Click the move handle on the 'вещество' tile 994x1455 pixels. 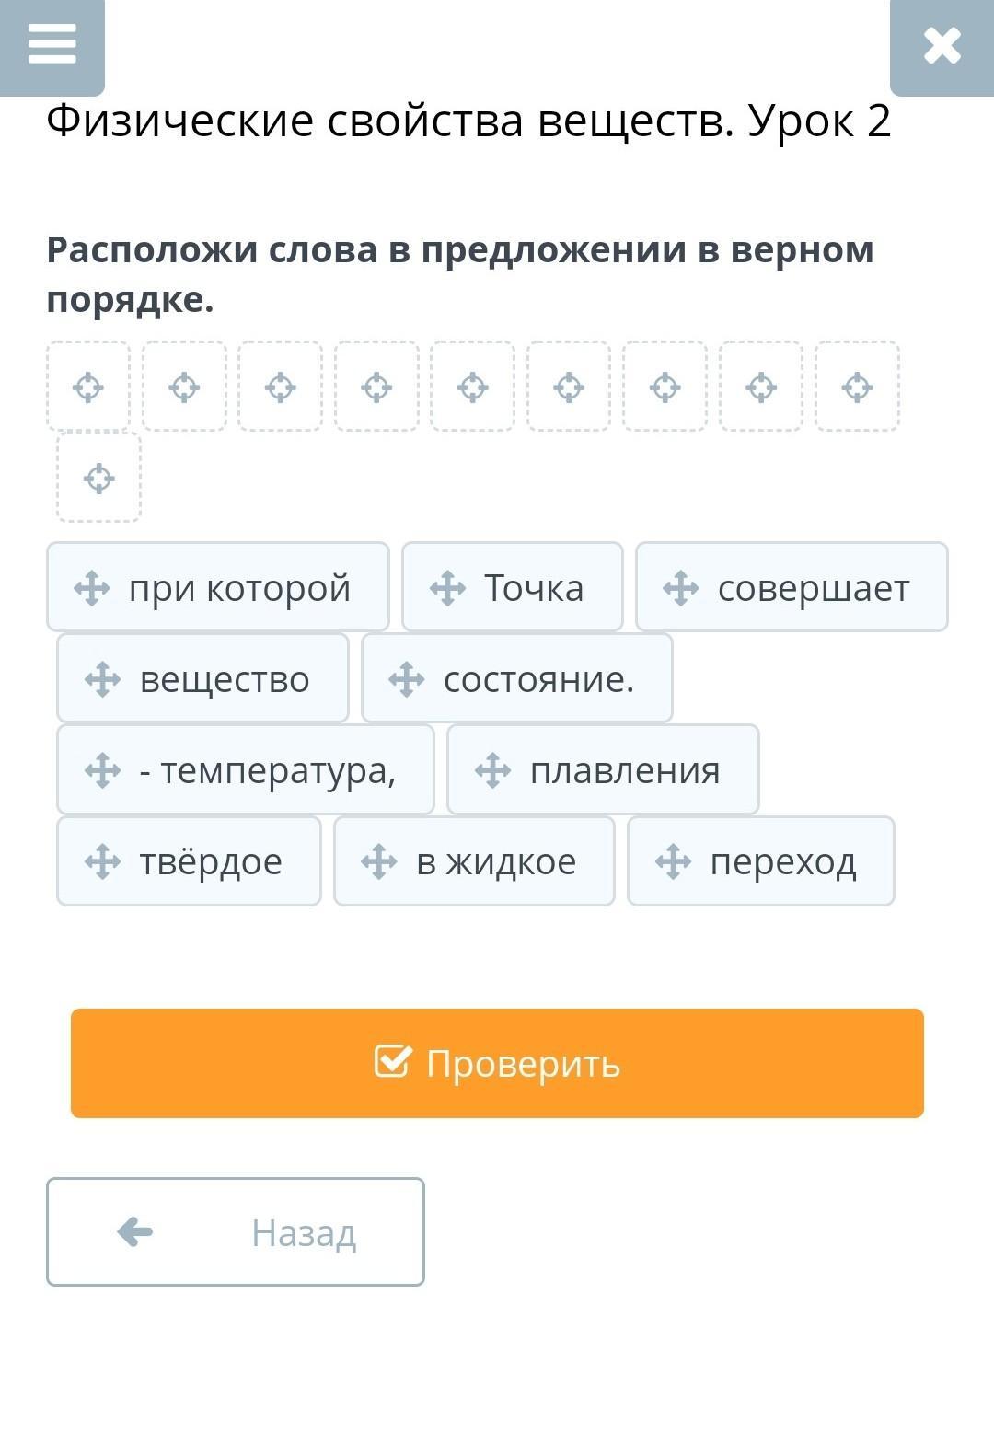click(102, 679)
